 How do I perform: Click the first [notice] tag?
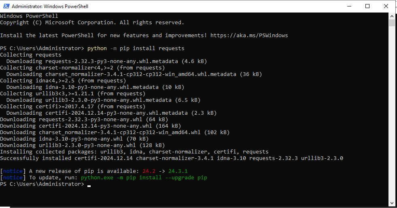pyautogui.click(x=13, y=171)
